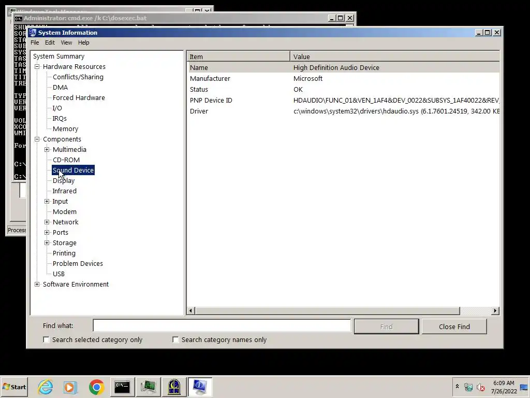Select the IRQs tree item

pos(60,119)
